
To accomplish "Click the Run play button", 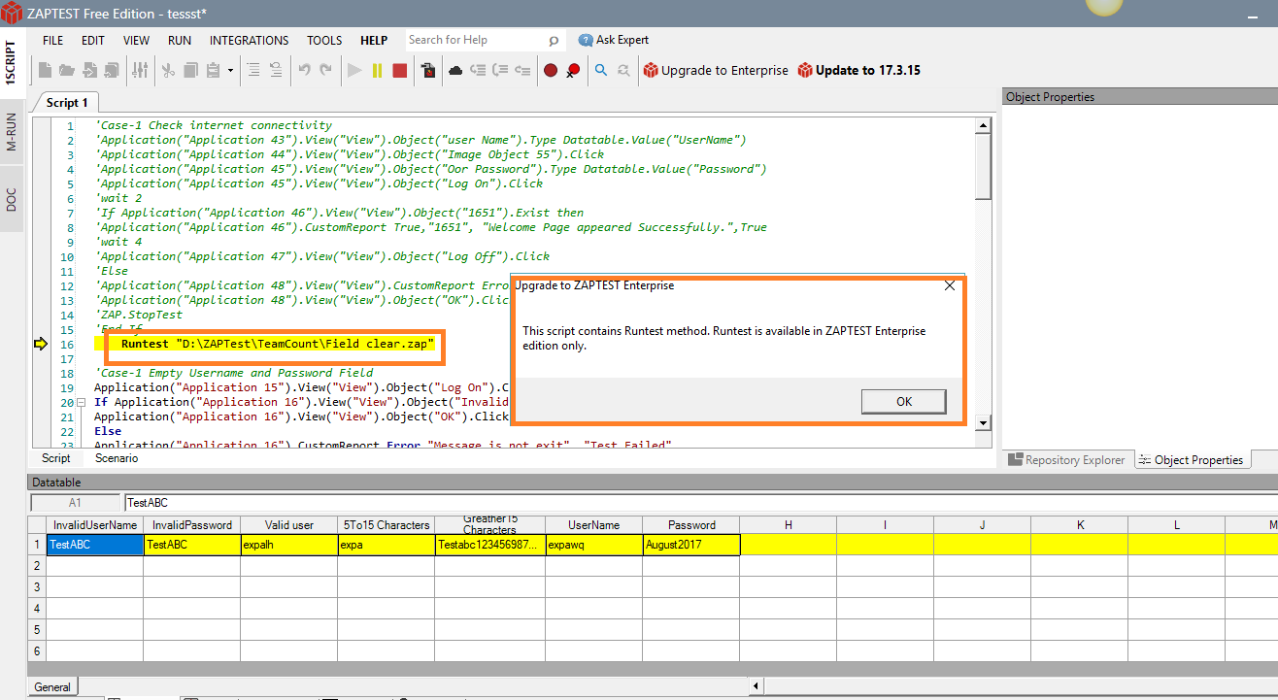I will point(354,70).
